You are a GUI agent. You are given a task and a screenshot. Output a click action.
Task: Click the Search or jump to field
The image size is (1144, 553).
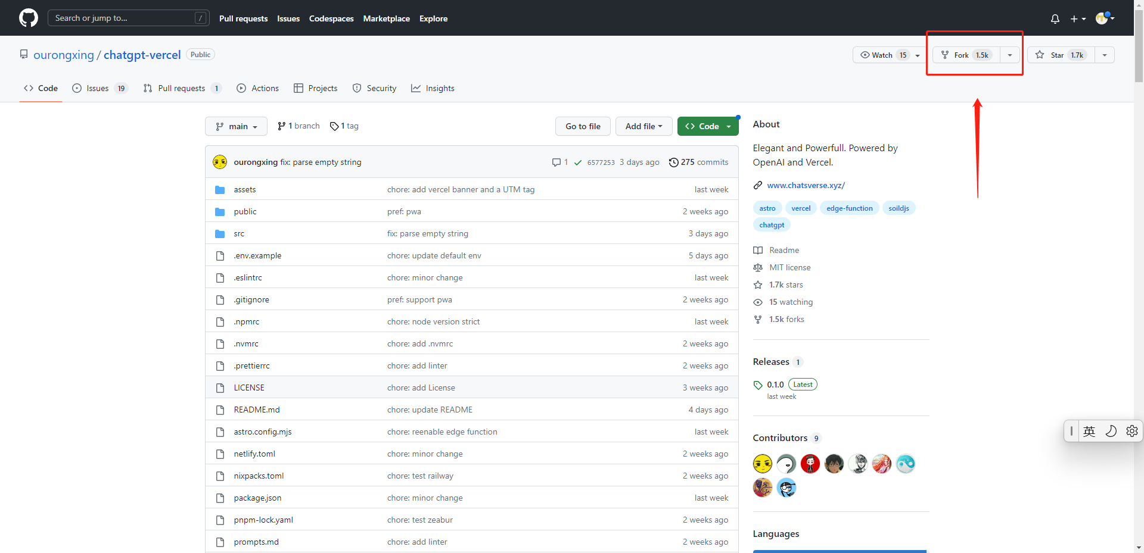click(128, 18)
